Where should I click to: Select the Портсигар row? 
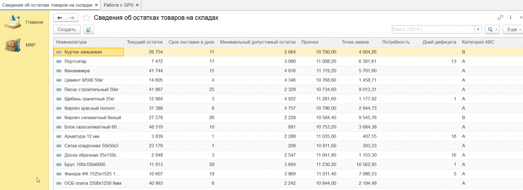click(x=288, y=62)
